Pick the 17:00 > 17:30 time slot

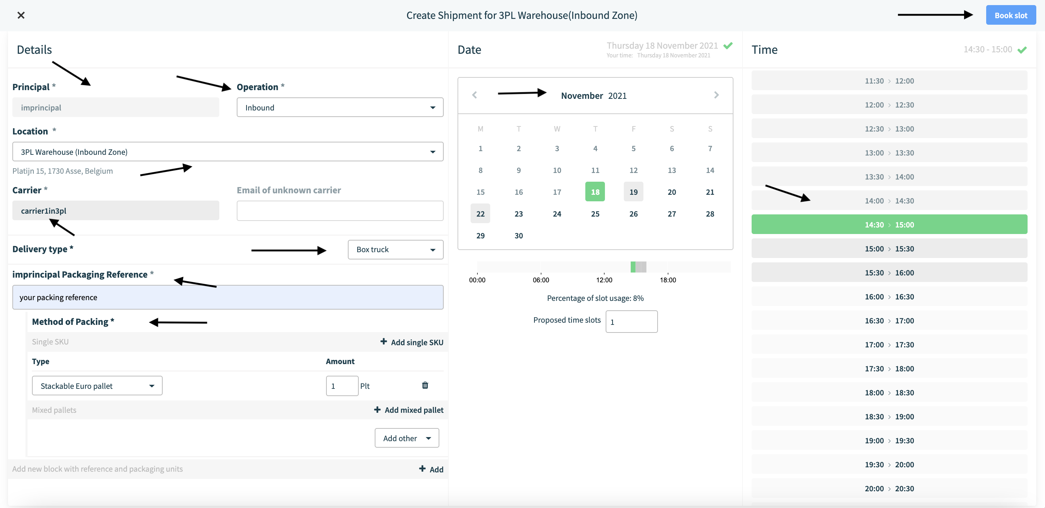pyautogui.click(x=889, y=344)
